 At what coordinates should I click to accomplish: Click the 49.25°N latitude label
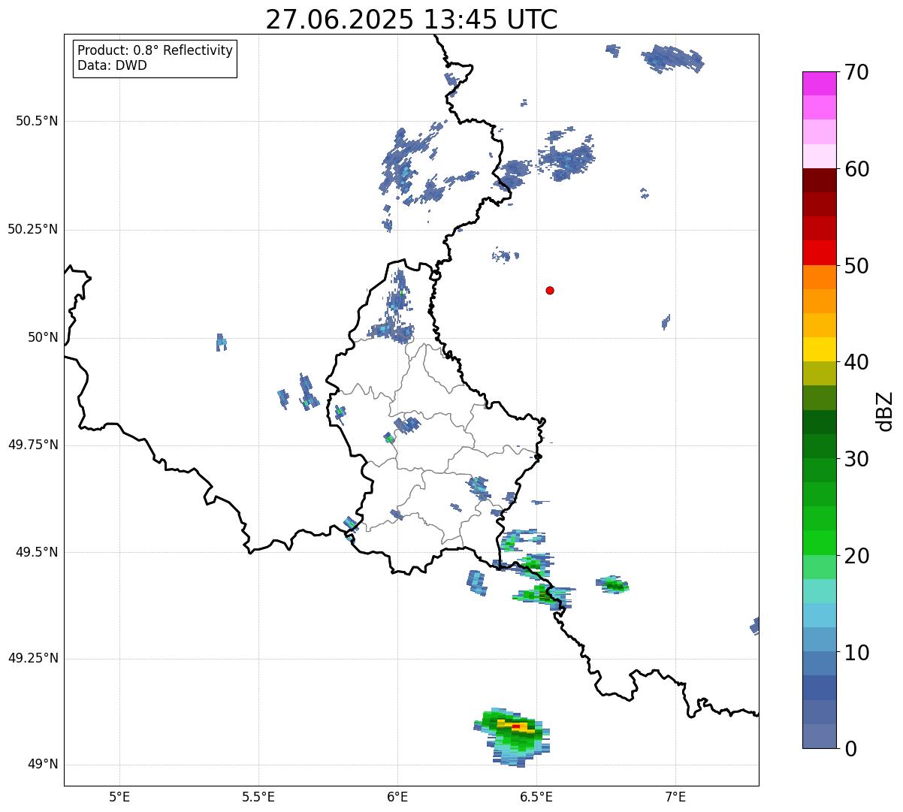click(x=32, y=659)
